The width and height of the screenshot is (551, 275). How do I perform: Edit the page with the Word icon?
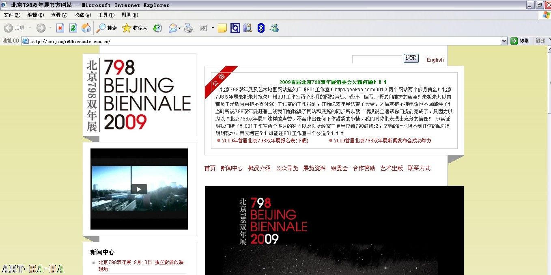[x=203, y=28]
